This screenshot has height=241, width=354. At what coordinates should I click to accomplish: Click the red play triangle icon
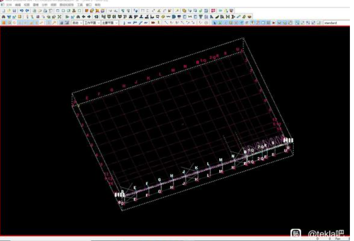coord(274,23)
